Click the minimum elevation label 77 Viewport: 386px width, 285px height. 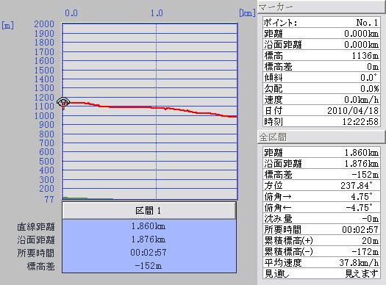pyautogui.click(x=49, y=199)
